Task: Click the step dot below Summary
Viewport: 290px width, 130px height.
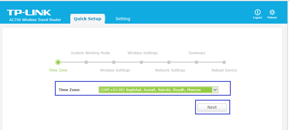Action: [x=197, y=63]
